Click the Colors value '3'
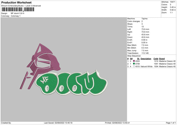This screenshot has height=125, width=177. tap(171, 5)
